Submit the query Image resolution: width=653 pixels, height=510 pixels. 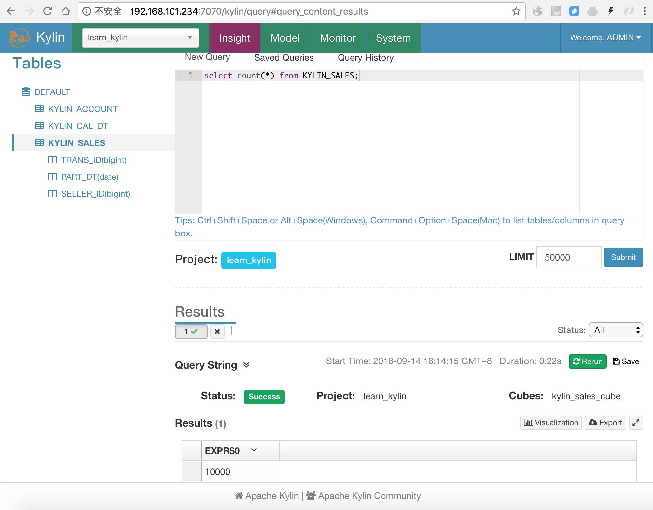(623, 257)
